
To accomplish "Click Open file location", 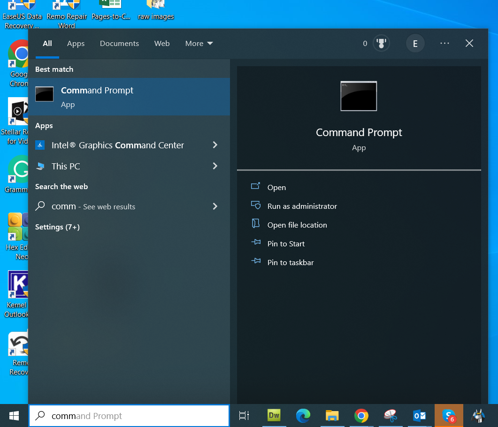I will pyautogui.click(x=297, y=225).
